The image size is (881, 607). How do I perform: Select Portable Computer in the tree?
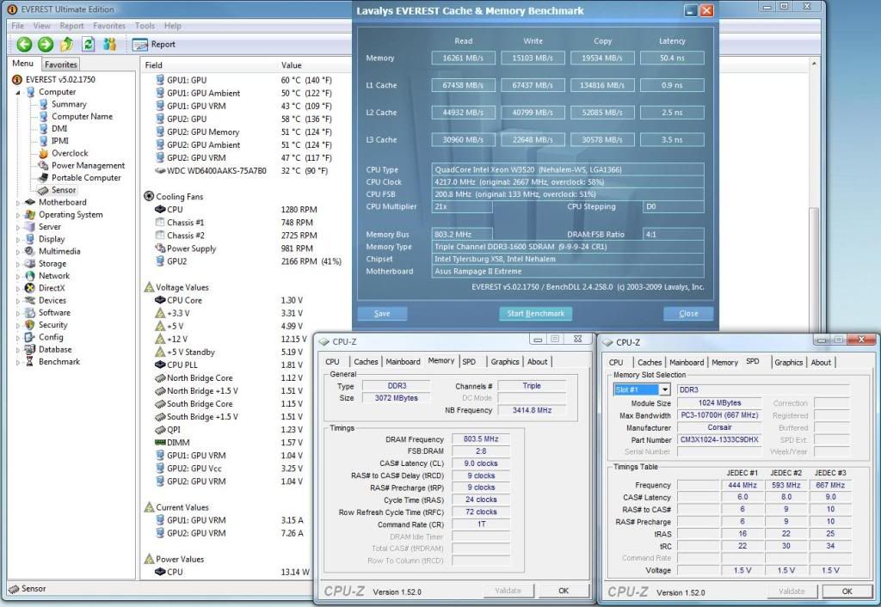[x=86, y=177]
